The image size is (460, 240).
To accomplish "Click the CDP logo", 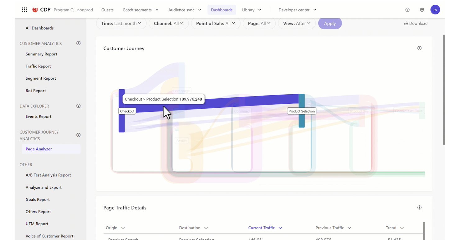I will tap(41, 10).
